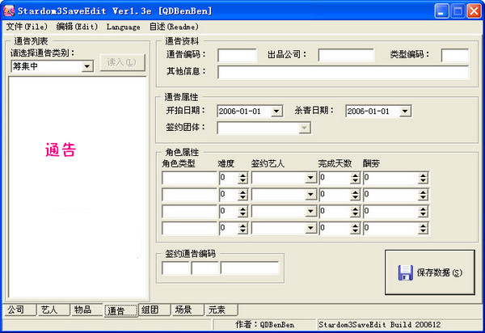Switch to the 物品 tab
The image size is (485, 333).
click(82, 310)
